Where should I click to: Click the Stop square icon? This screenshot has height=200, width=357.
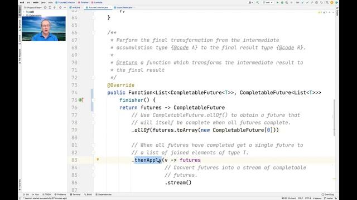291,2
